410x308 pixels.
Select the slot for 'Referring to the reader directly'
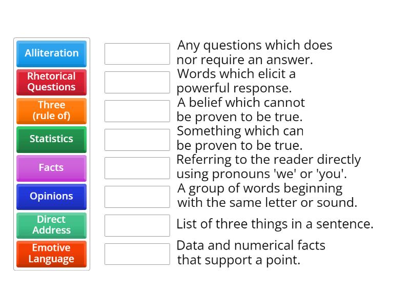(x=137, y=168)
